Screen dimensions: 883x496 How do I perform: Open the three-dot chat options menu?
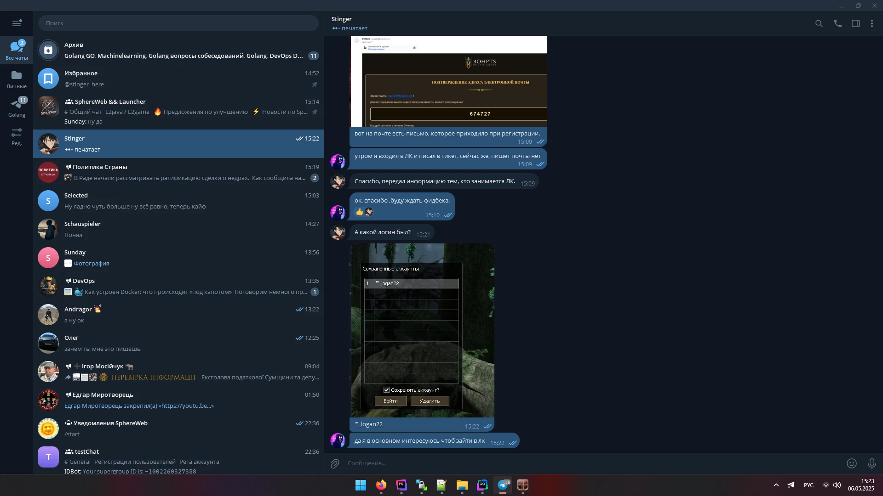872,23
